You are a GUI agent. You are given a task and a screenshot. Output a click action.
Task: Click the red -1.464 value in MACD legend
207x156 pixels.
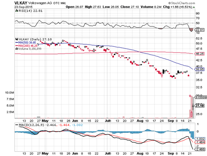64,125
